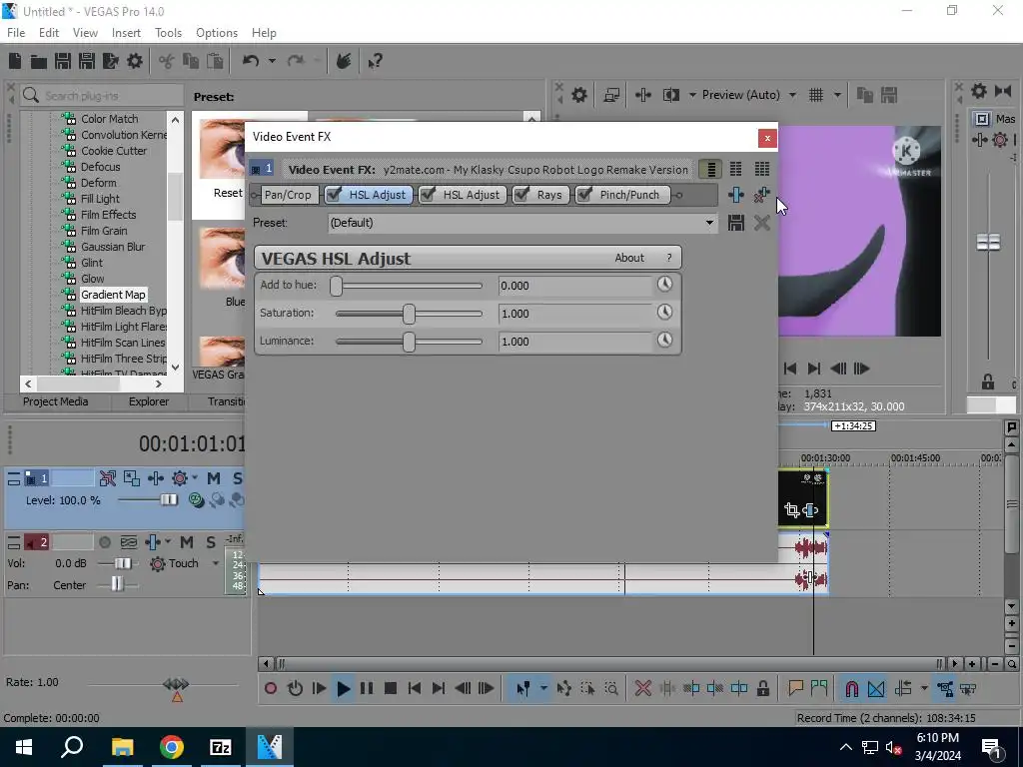Open the overlays grid dropdown arrow
The height and width of the screenshot is (767, 1023).
tap(837, 95)
